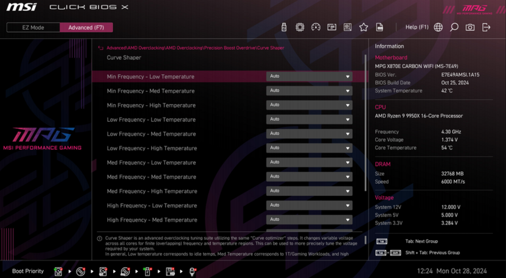Viewport: 506px width, 278px height.
Task: Click the 3.284 V System 3.3V value
Action: [x=449, y=223]
